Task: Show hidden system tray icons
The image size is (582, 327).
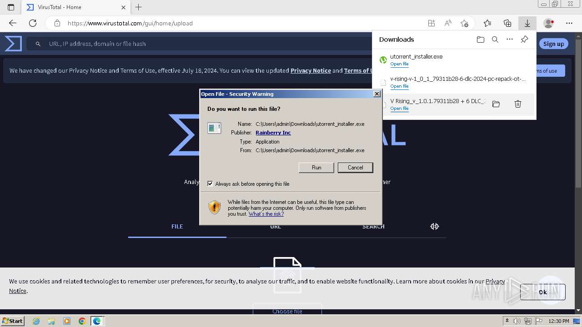Action: point(507,321)
